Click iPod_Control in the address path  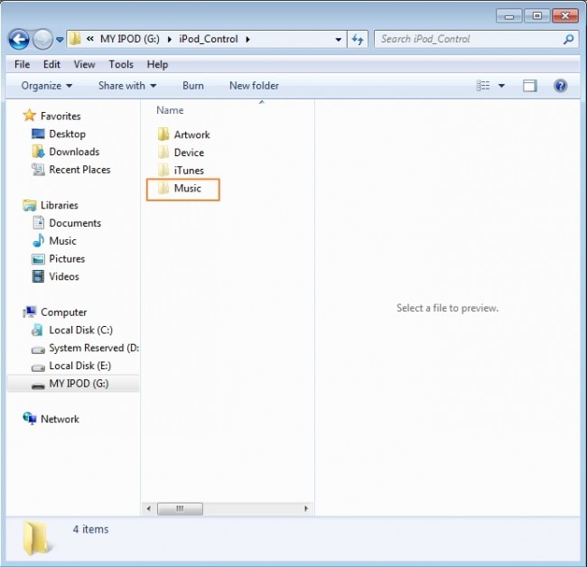click(208, 39)
